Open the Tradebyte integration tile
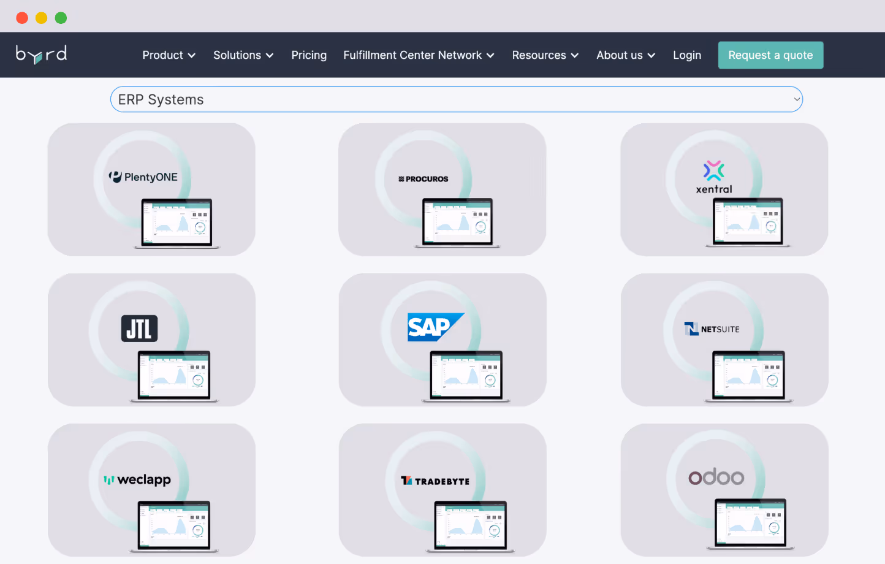 pos(435,481)
